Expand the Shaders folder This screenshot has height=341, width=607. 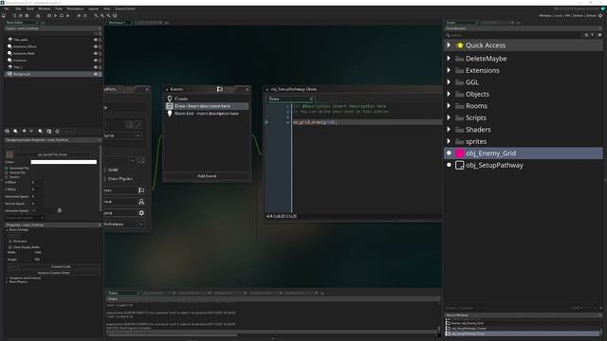[449, 130]
